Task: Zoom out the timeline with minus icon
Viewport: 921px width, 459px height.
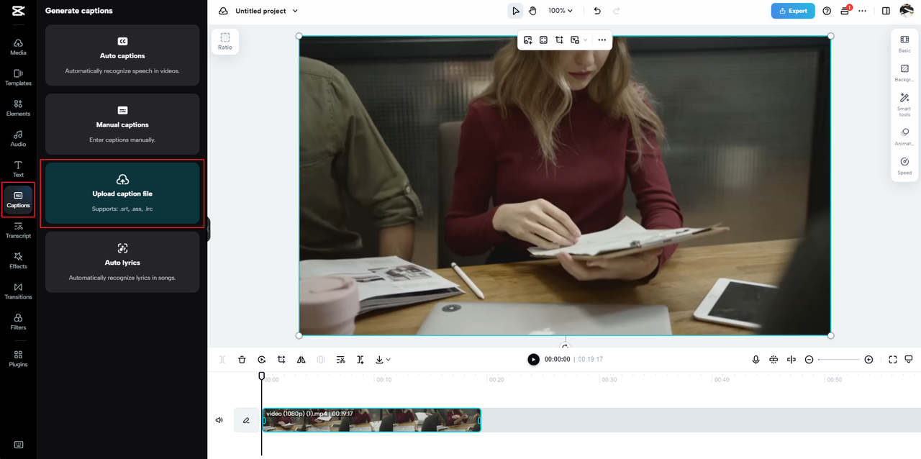Action: [x=809, y=359]
